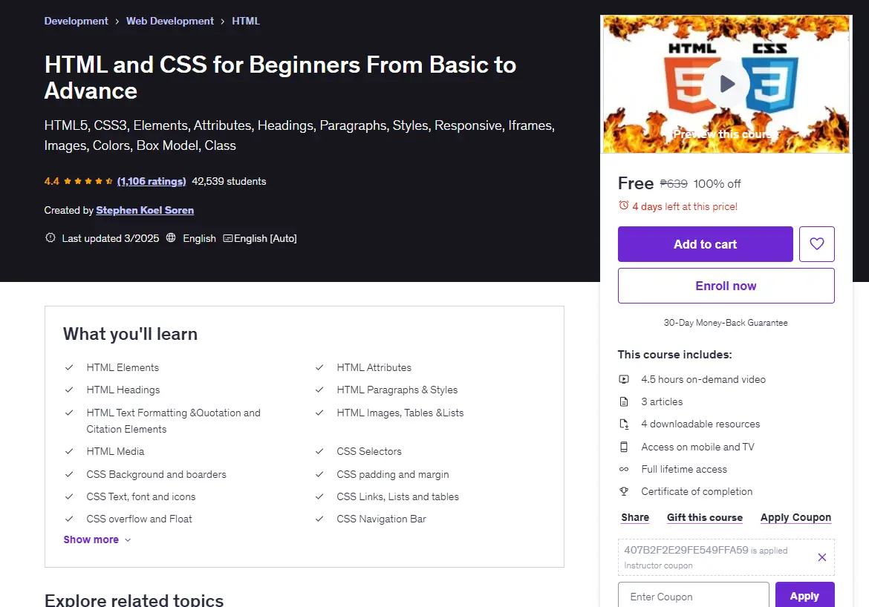Open instructor Stephen Koel Soren profile
This screenshot has width=869, height=607.
click(x=145, y=210)
